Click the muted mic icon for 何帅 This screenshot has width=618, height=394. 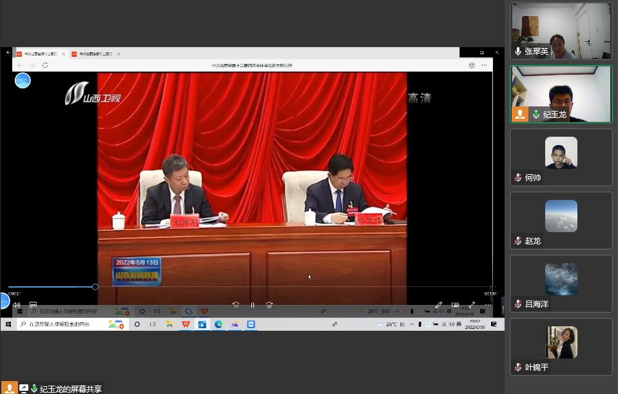[517, 178]
